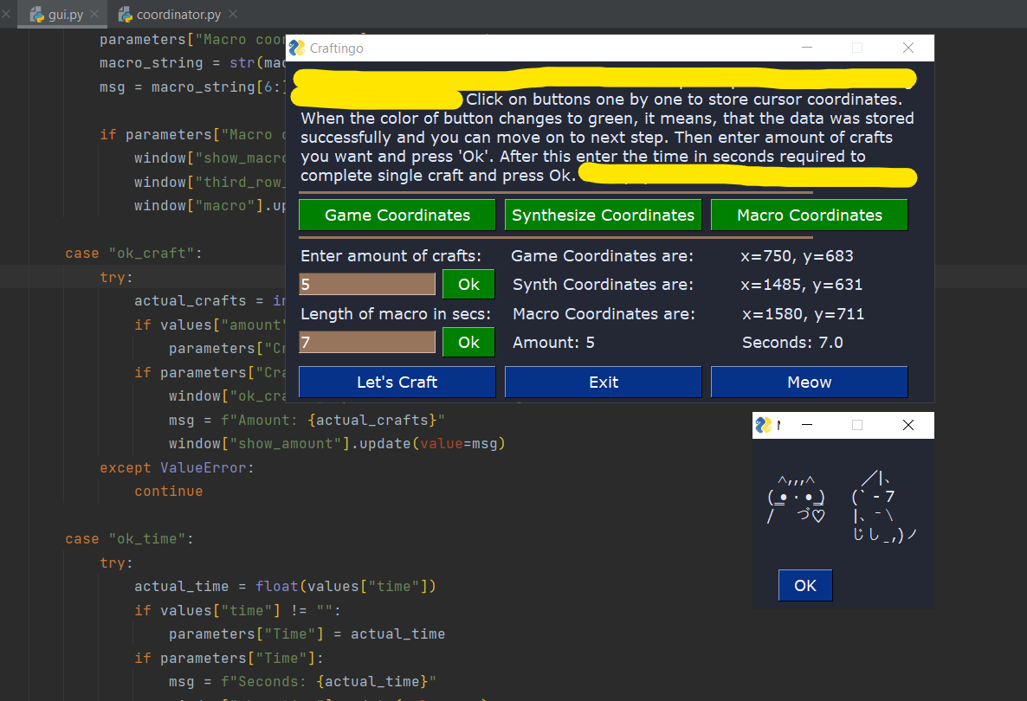Click the 'Amount: 5' text
Viewport: 1027px width, 701px height.
click(x=553, y=343)
